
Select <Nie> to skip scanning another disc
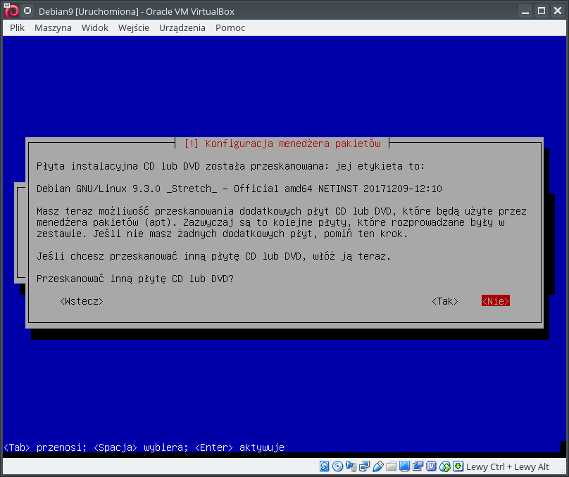pyautogui.click(x=495, y=301)
